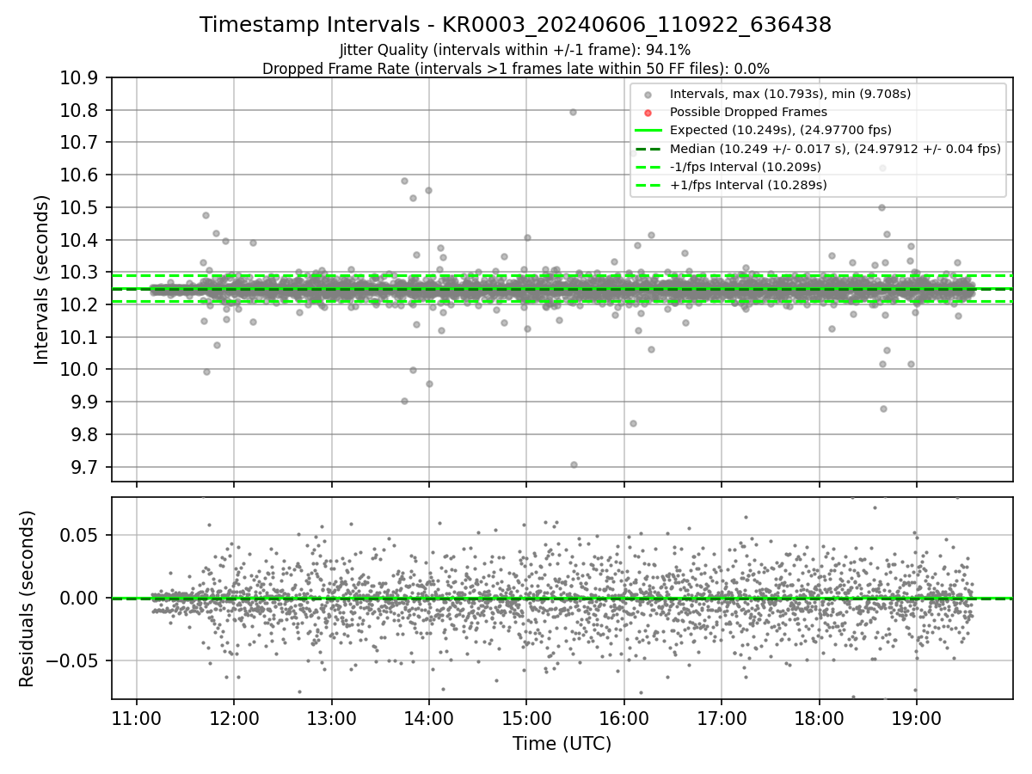Click legend text '+1/fps Interval (10.289s)'
Image resolution: width=1032 pixels, height=774 pixels.
(x=747, y=184)
